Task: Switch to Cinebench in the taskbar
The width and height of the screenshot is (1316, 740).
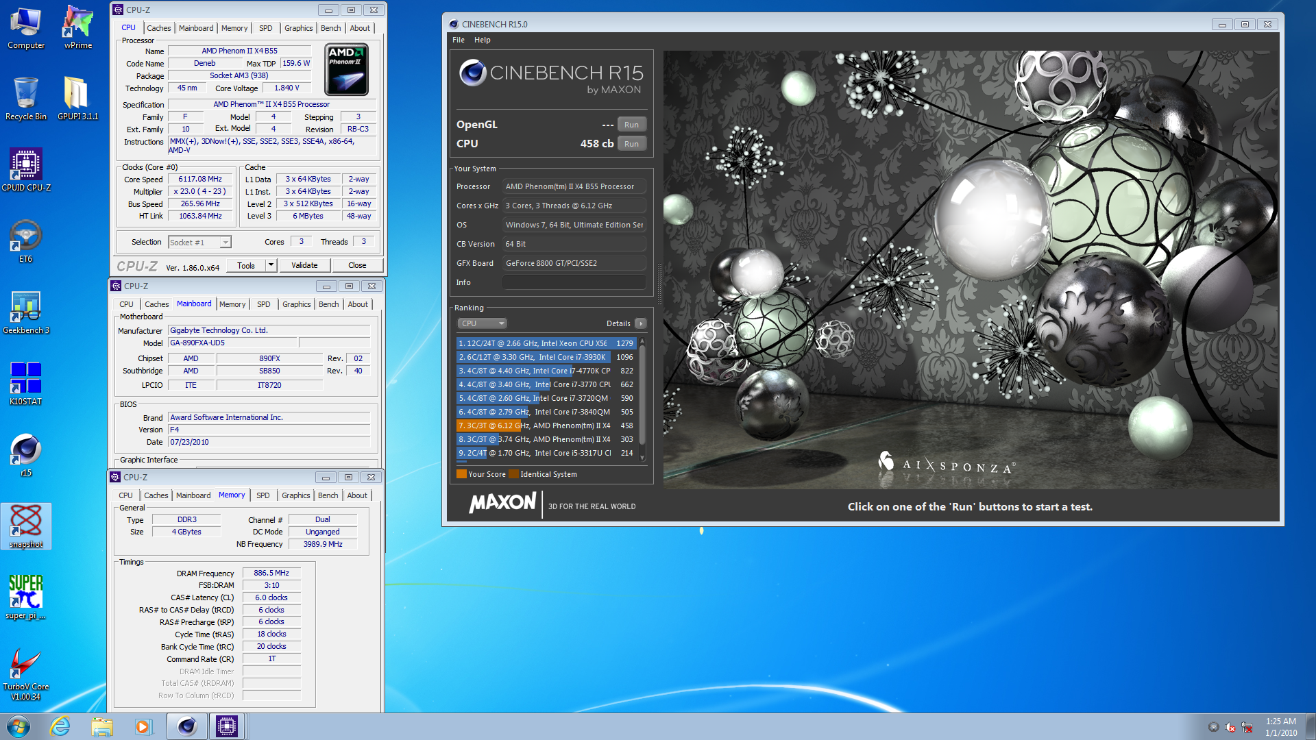Action: point(186,726)
